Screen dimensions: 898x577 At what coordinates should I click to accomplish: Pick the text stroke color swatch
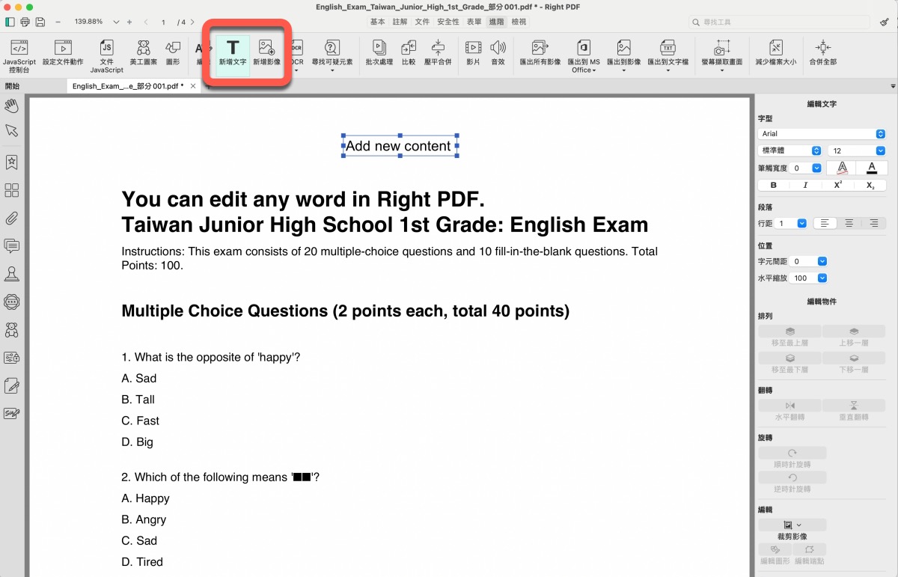842,168
